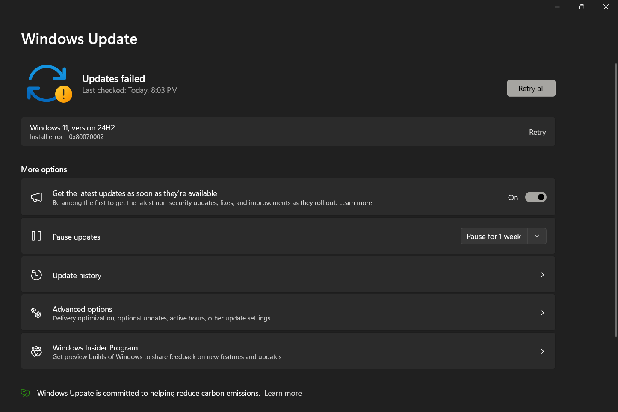This screenshot has width=618, height=412.
Task: Open Update history via its chevron
Action: (x=542, y=275)
